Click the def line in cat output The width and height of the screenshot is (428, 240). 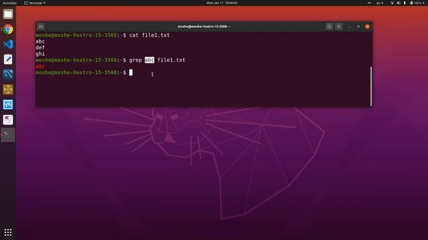40,47
